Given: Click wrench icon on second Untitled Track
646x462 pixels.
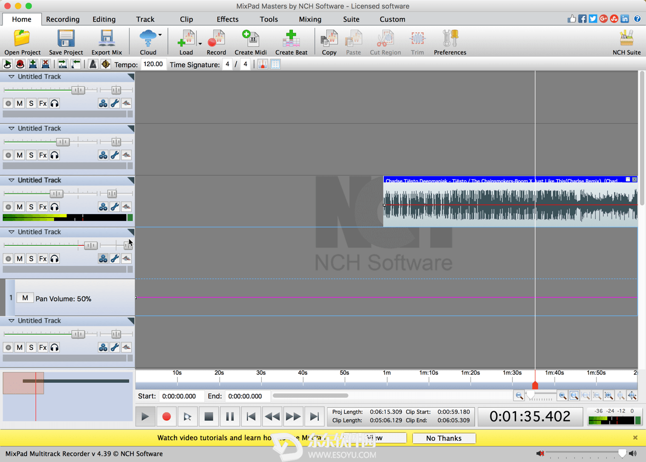Looking at the screenshot, I should [115, 155].
